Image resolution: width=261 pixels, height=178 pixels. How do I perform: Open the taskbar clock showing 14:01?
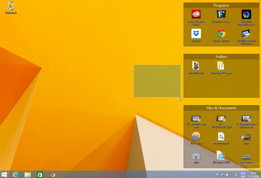(x=253, y=175)
